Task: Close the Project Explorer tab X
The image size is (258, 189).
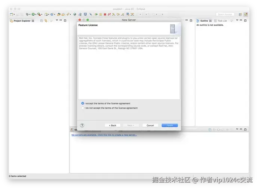Action: [x=33, y=21]
